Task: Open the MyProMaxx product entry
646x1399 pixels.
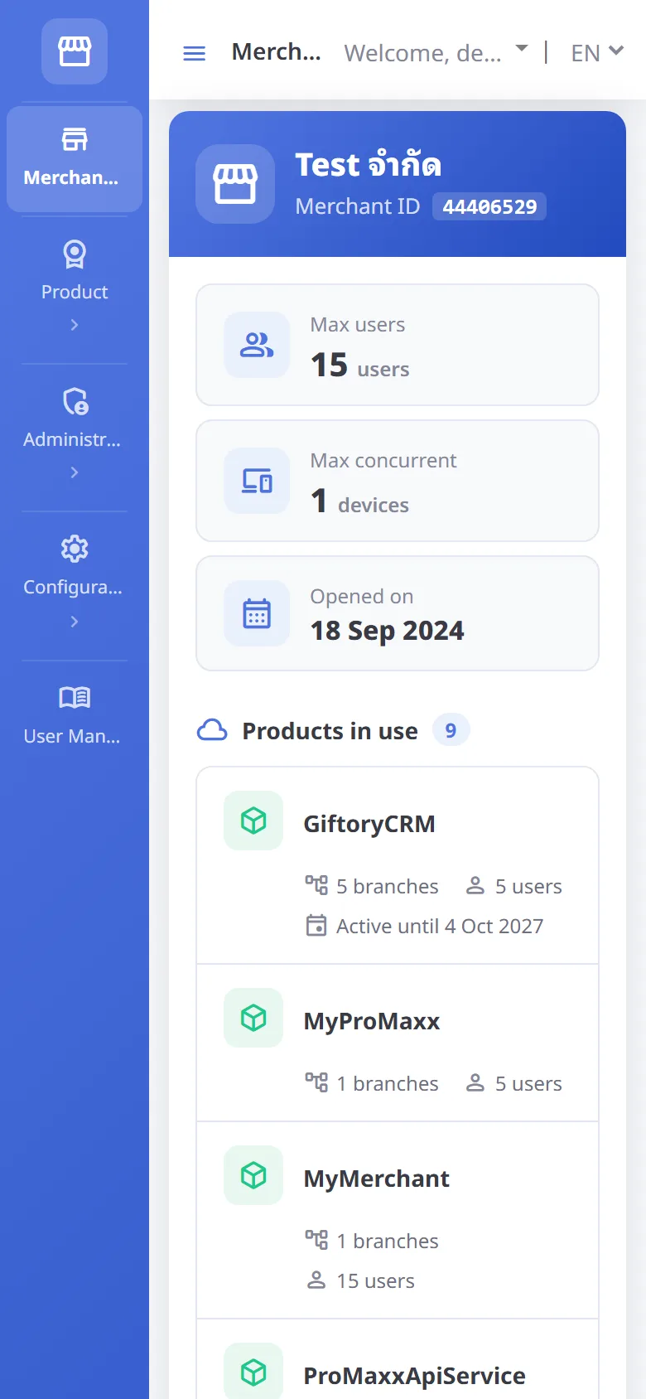Action: click(x=398, y=1043)
